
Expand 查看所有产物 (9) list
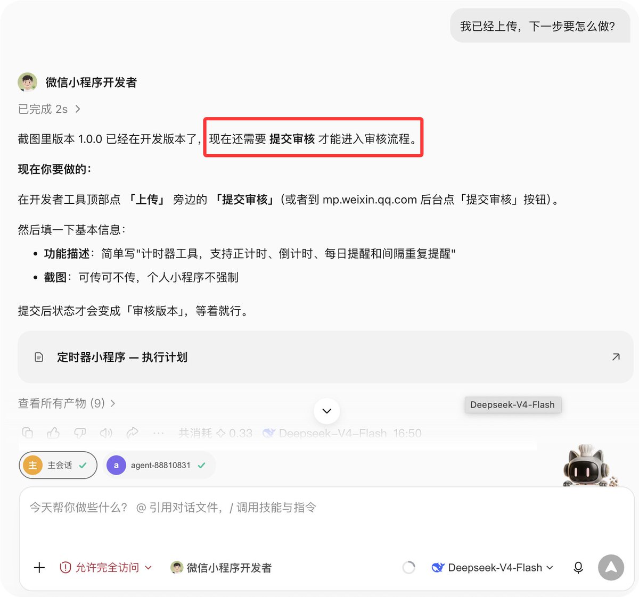tap(67, 403)
